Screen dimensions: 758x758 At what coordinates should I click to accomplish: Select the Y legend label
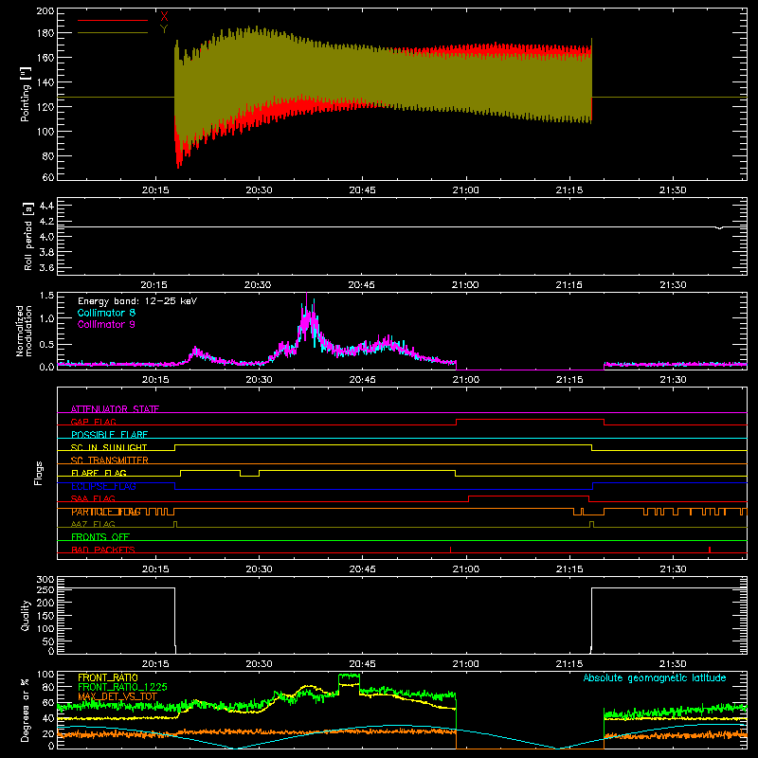164,29
